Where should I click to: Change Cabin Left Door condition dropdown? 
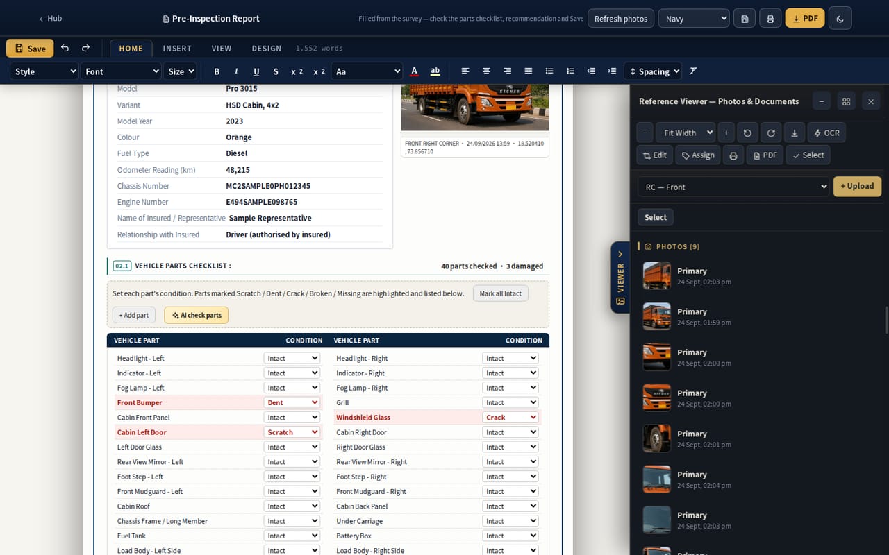pyautogui.click(x=292, y=432)
